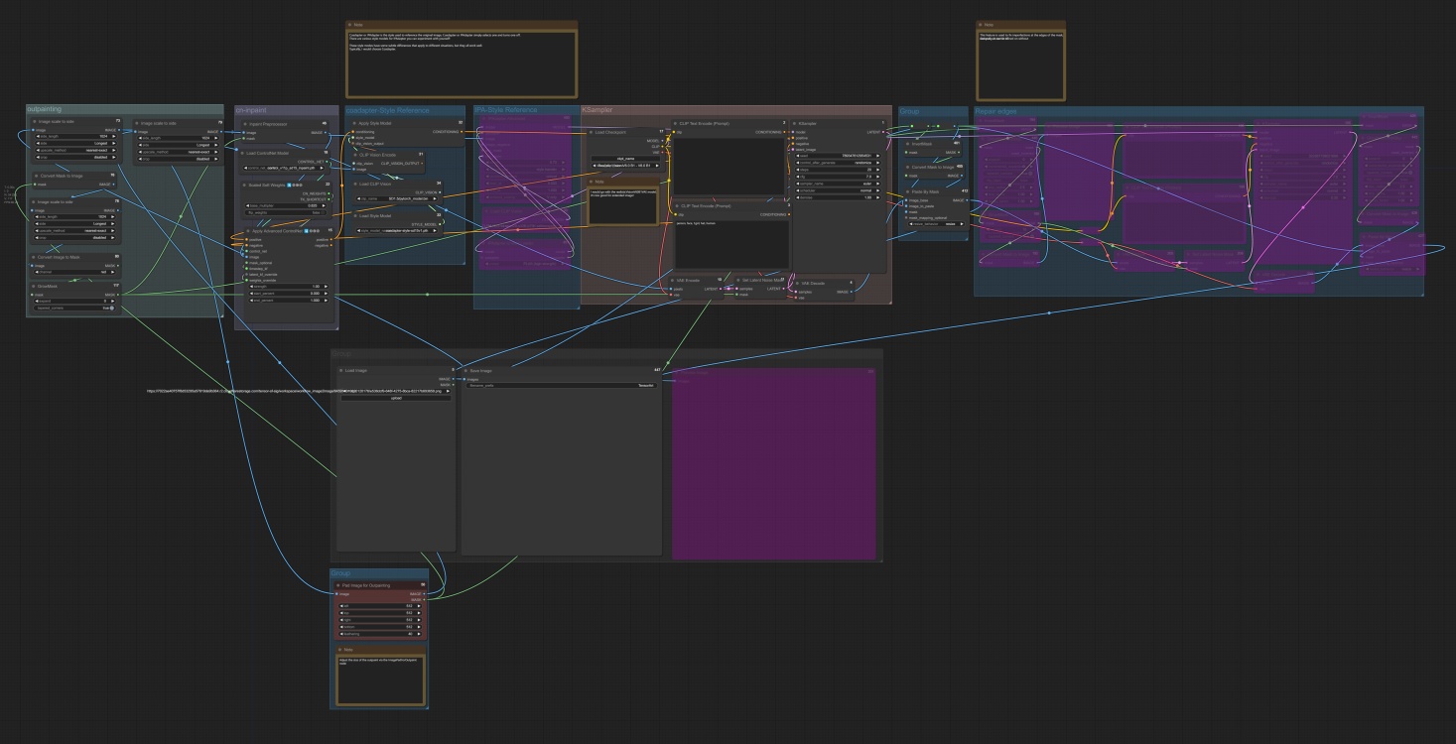Click the strength slider on Apply Advanced ControlNet

tap(288, 287)
